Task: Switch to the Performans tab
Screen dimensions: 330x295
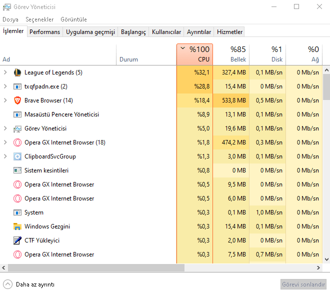Action: (x=44, y=32)
